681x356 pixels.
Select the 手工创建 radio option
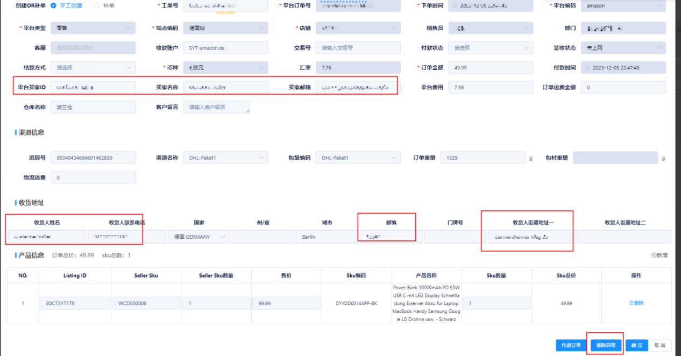coord(53,5)
